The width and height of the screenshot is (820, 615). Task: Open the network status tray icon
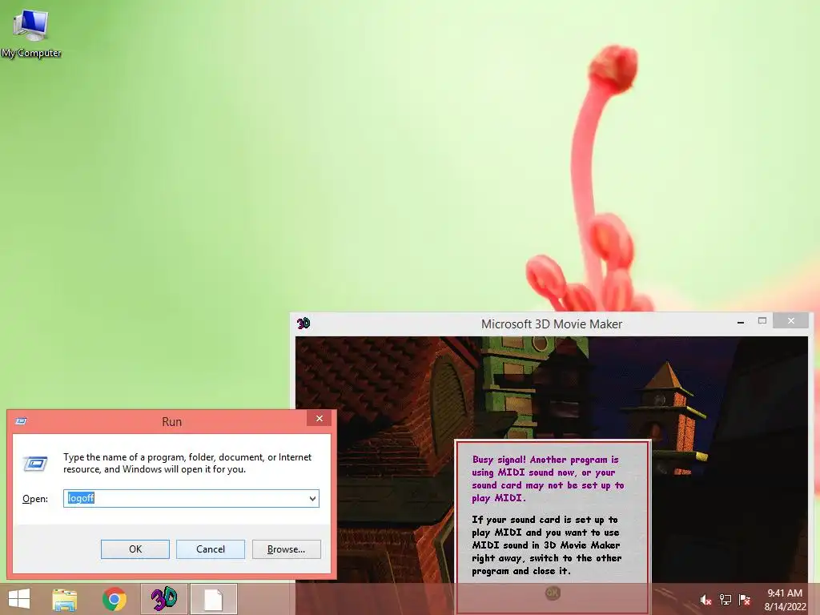tap(725, 600)
